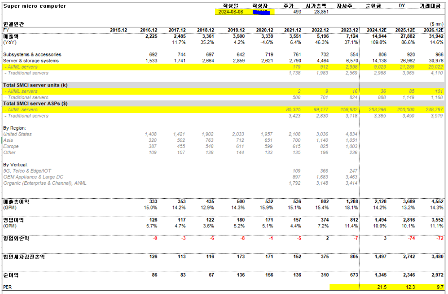Click Subsystems value 692 for 2016.12

153,54
